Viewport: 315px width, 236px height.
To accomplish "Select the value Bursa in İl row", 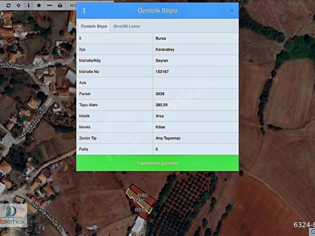I will [x=161, y=38].
